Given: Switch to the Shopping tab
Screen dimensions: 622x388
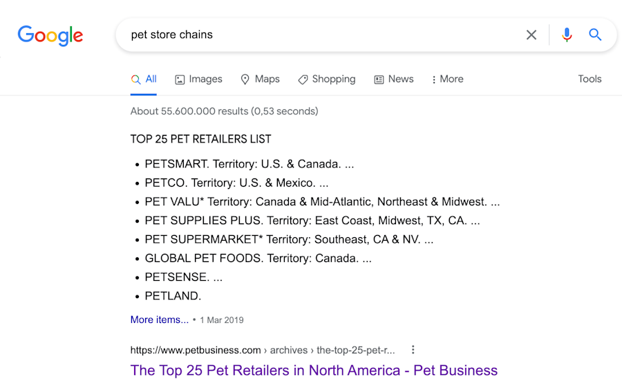Looking at the screenshot, I should pyautogui.click(x=333, y=79).
